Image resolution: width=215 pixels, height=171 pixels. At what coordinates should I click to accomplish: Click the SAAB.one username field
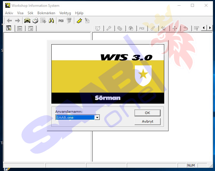75,118
